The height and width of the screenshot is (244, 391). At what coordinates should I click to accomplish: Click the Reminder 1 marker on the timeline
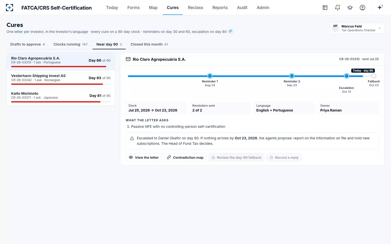tap(210, 76)
